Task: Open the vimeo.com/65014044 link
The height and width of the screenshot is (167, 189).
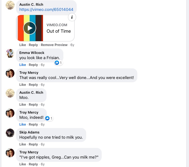Action: 46,10
